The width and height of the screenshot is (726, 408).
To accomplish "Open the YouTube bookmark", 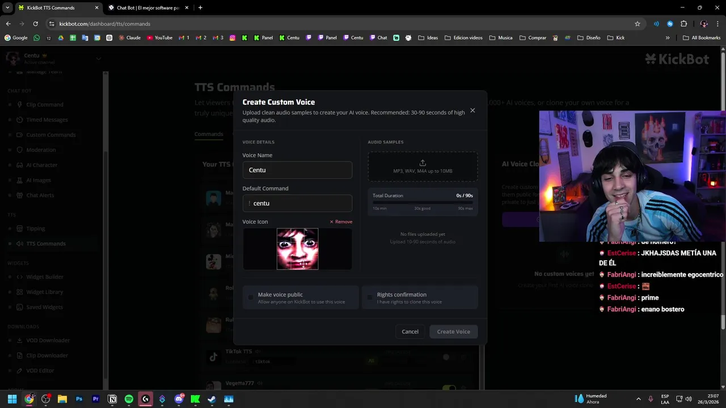I will pos(159,38).
